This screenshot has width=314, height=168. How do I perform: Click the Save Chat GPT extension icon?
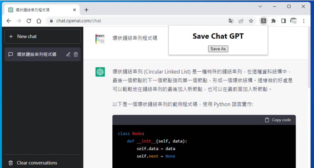coord(263,21)
